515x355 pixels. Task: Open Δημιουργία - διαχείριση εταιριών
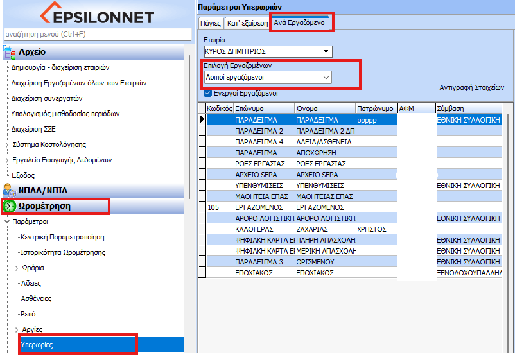(60, 67)
